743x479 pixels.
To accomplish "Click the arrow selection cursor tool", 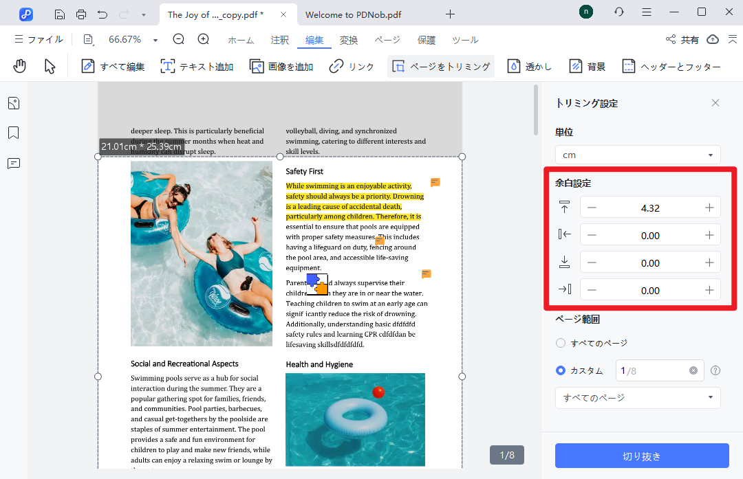I will tap(50, 66).
